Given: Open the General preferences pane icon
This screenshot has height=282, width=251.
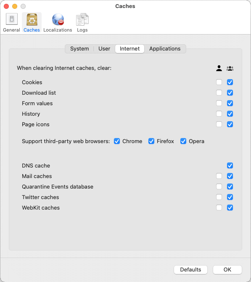Looking at the screenshot, I should pyautogui.click(x=12, y=19).
